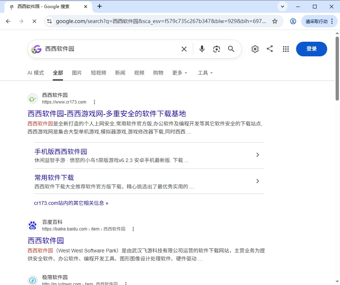This screenshot has height=285, width=340.
Task: Submit search with the magnifier icon
Action: coord(231,49)
